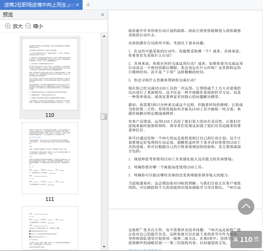Click text 3. 你会寻找什么资源来帮助你完成行动
Screen dimensions: 263x251
(x=162, y=80)
